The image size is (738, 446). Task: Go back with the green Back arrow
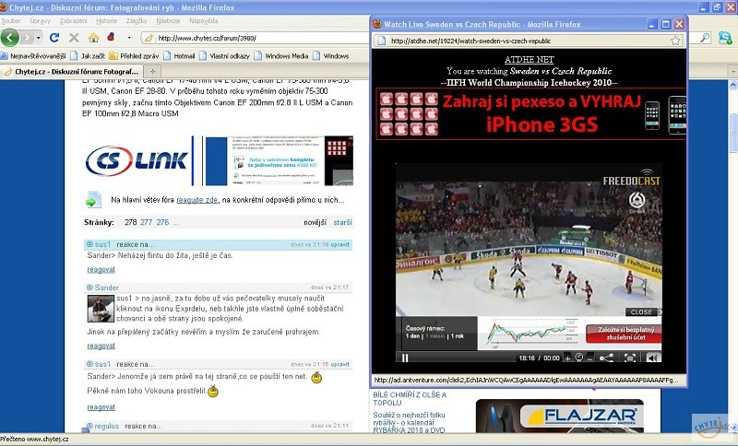(x=10, y=38)
